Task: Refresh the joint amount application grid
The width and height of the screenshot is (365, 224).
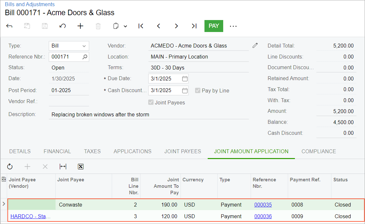Action: (x=10, y=166)
